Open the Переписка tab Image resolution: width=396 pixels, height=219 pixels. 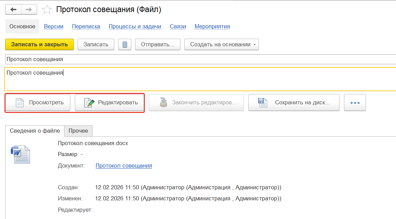tap(86, 27)
